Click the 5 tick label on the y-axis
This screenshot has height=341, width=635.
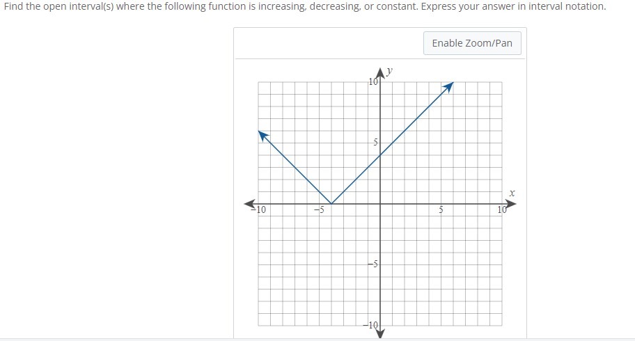tap(375, 143)
